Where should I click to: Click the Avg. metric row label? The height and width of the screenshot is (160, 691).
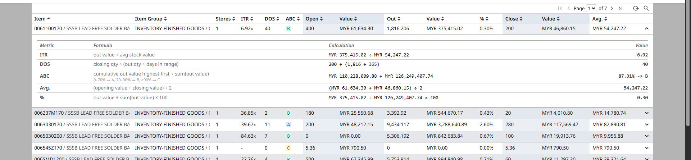click(x=45, y=88)
